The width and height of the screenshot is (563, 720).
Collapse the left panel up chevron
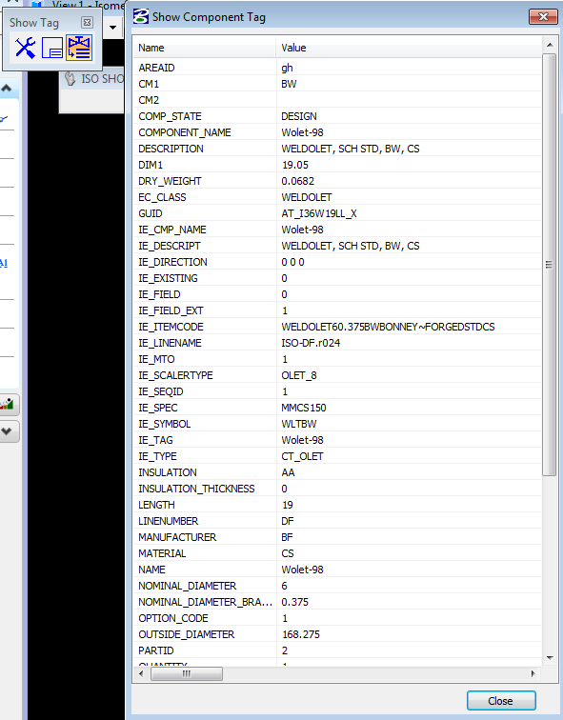[x=7, y=89]
